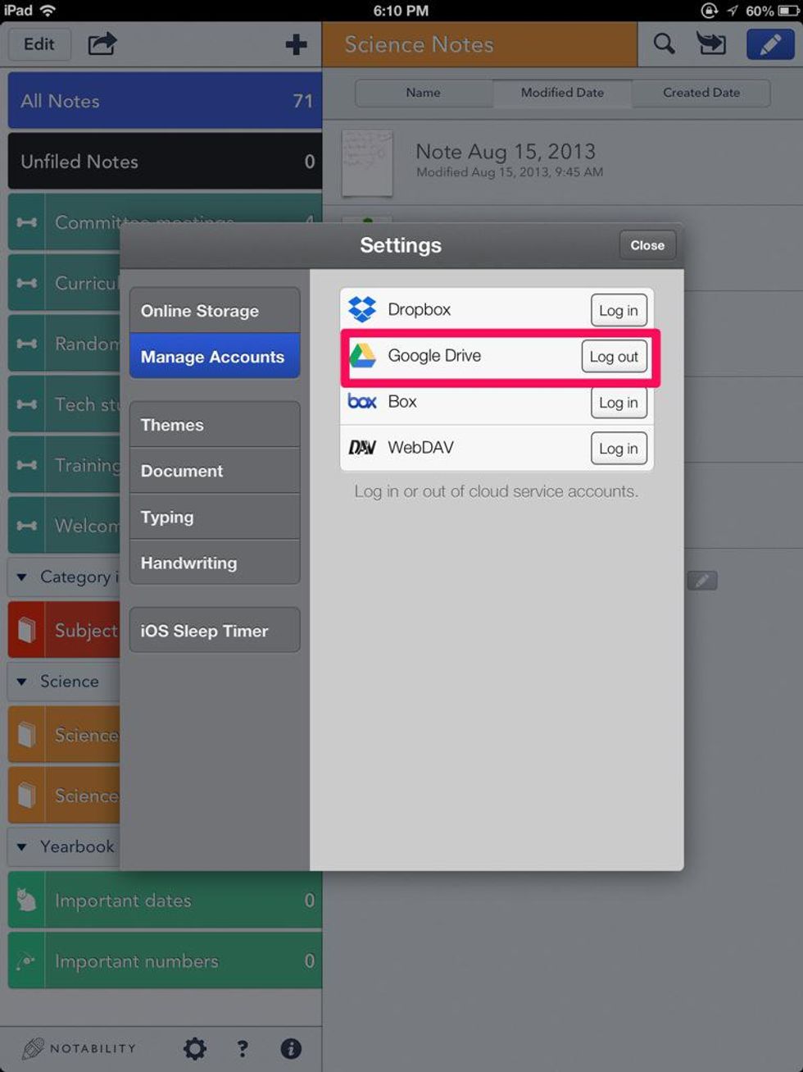
Task: Collapse the Yearbook category triangle
Action: pos(22,846)
